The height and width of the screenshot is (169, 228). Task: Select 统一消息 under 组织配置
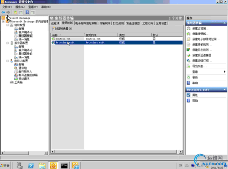click(24, 40)
